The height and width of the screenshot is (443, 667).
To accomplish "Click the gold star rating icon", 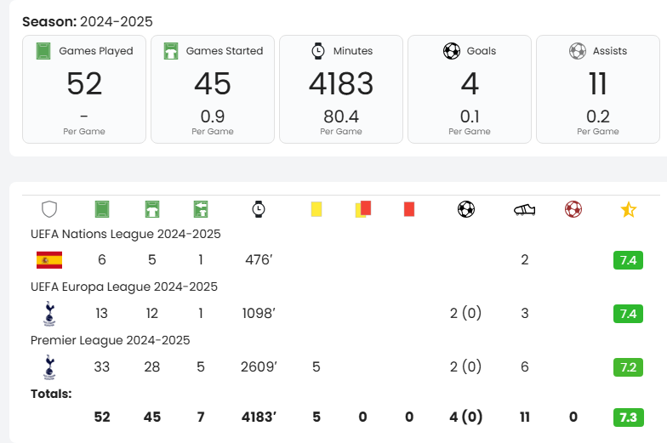I will [628, 209].
